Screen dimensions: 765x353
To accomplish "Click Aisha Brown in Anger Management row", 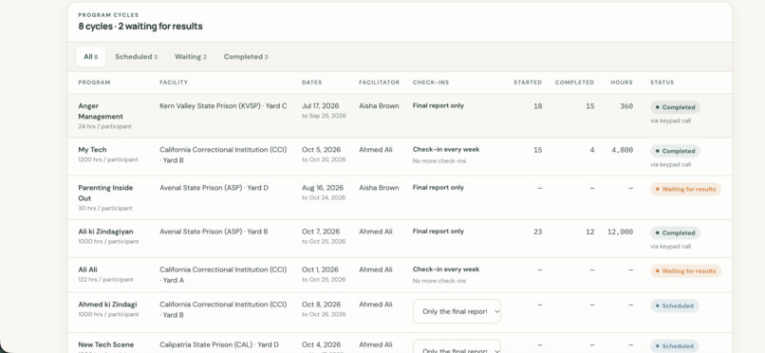I will point(379,105).
